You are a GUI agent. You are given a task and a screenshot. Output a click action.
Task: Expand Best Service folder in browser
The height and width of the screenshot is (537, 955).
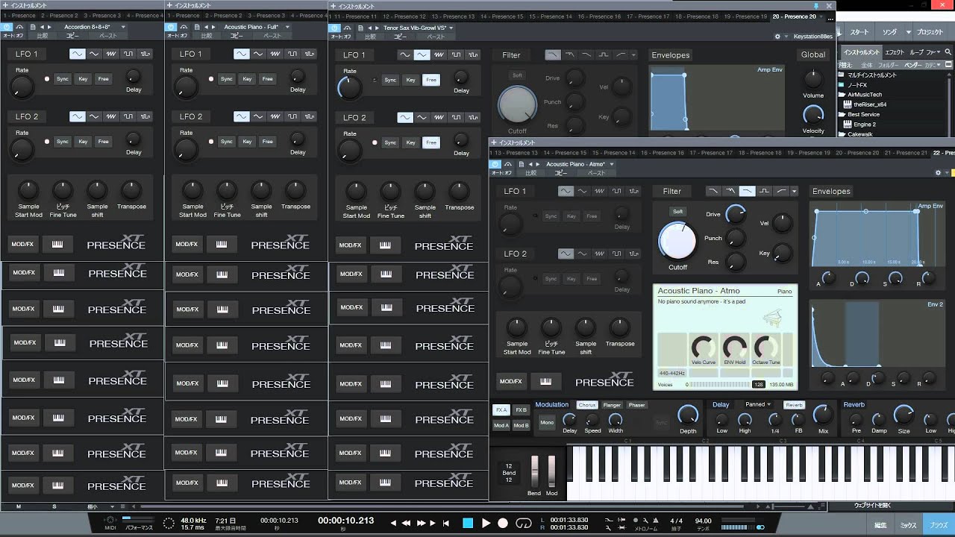841,114
